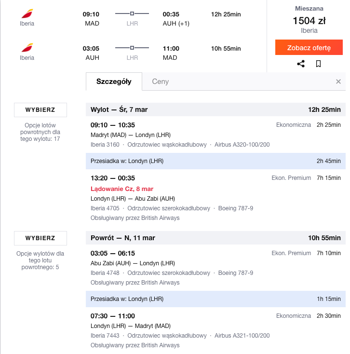350x354 pixels.
Task: Click the Przesiadka w: Londyn 2h 45min bar
Action: click(215, 161)
